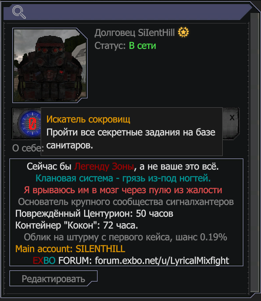This screenshot has width=261, height=301.
Task: Click the red Легенду Зоны text
Action: click(x=104, y=167)
